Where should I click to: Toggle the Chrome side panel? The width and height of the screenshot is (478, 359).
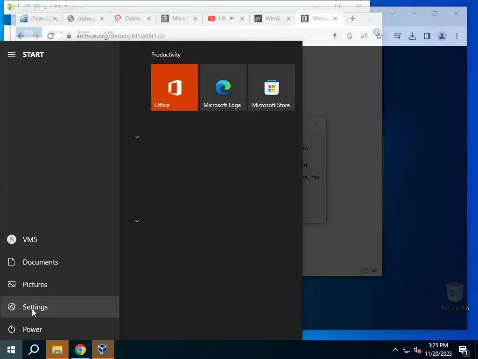point(427,36)
